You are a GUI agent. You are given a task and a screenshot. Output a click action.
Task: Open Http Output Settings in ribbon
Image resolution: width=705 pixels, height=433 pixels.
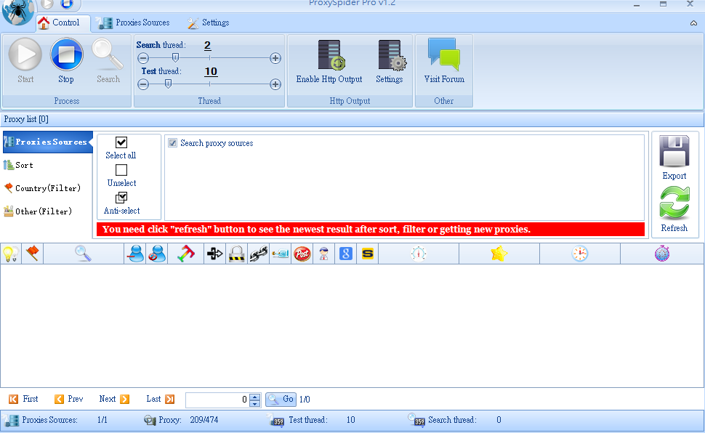(x=390, y=56)
